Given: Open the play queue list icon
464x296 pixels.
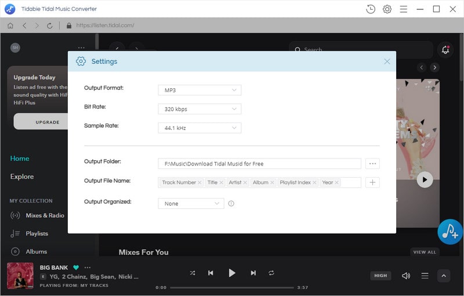Looking at the screenshot, I should pos(425,276).
